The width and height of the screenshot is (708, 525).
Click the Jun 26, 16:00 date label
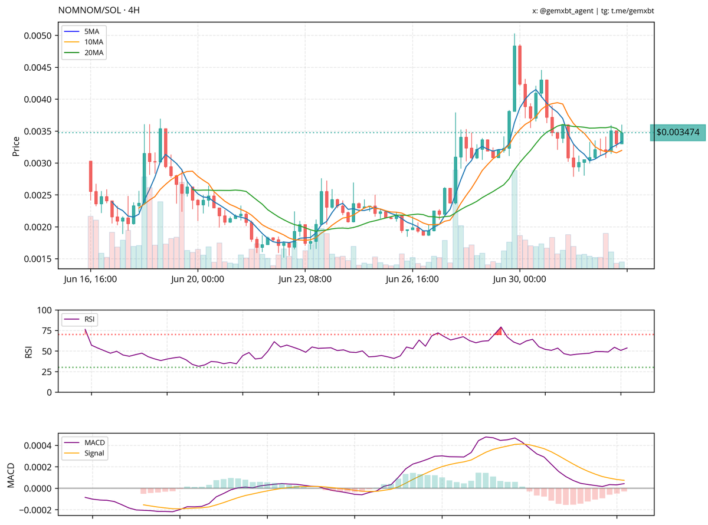[412, 280]
